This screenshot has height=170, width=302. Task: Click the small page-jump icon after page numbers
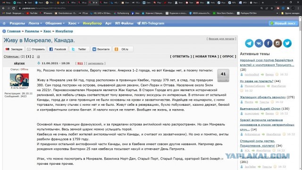tap(38, 57)
